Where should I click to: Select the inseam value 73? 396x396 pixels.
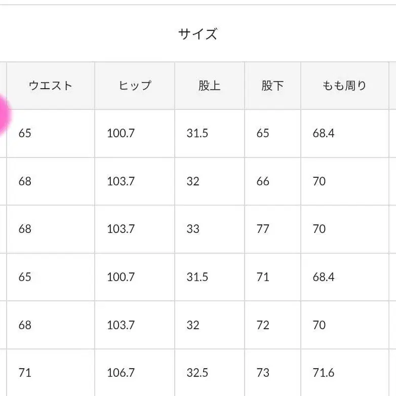263,373
